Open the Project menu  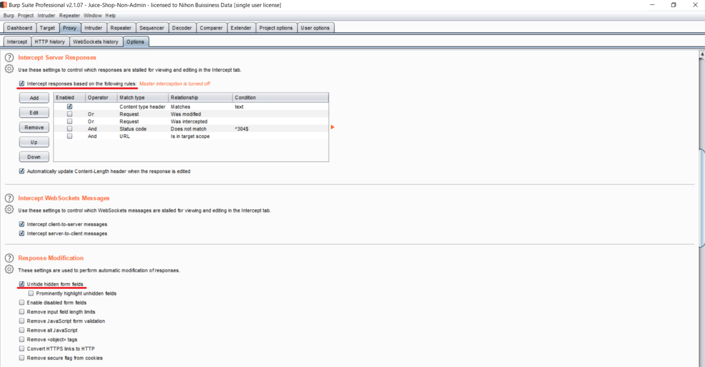(x=26, y=15)
